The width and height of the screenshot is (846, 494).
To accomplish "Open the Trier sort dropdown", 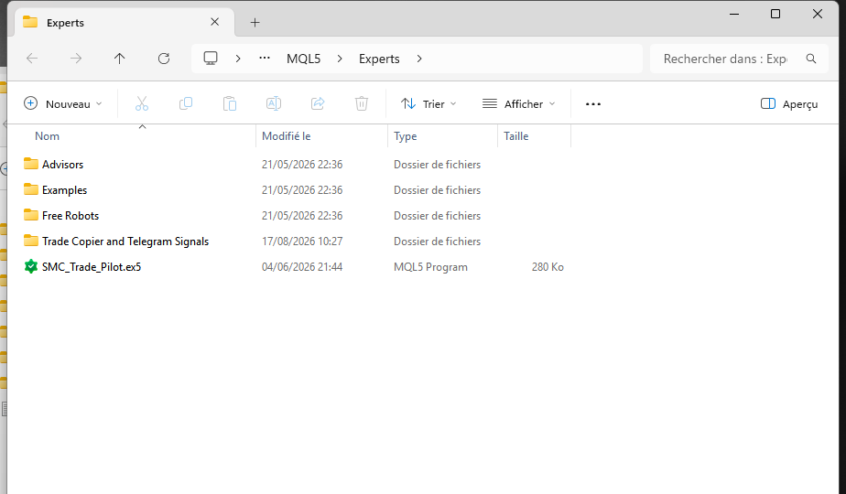I will [428, 103].
